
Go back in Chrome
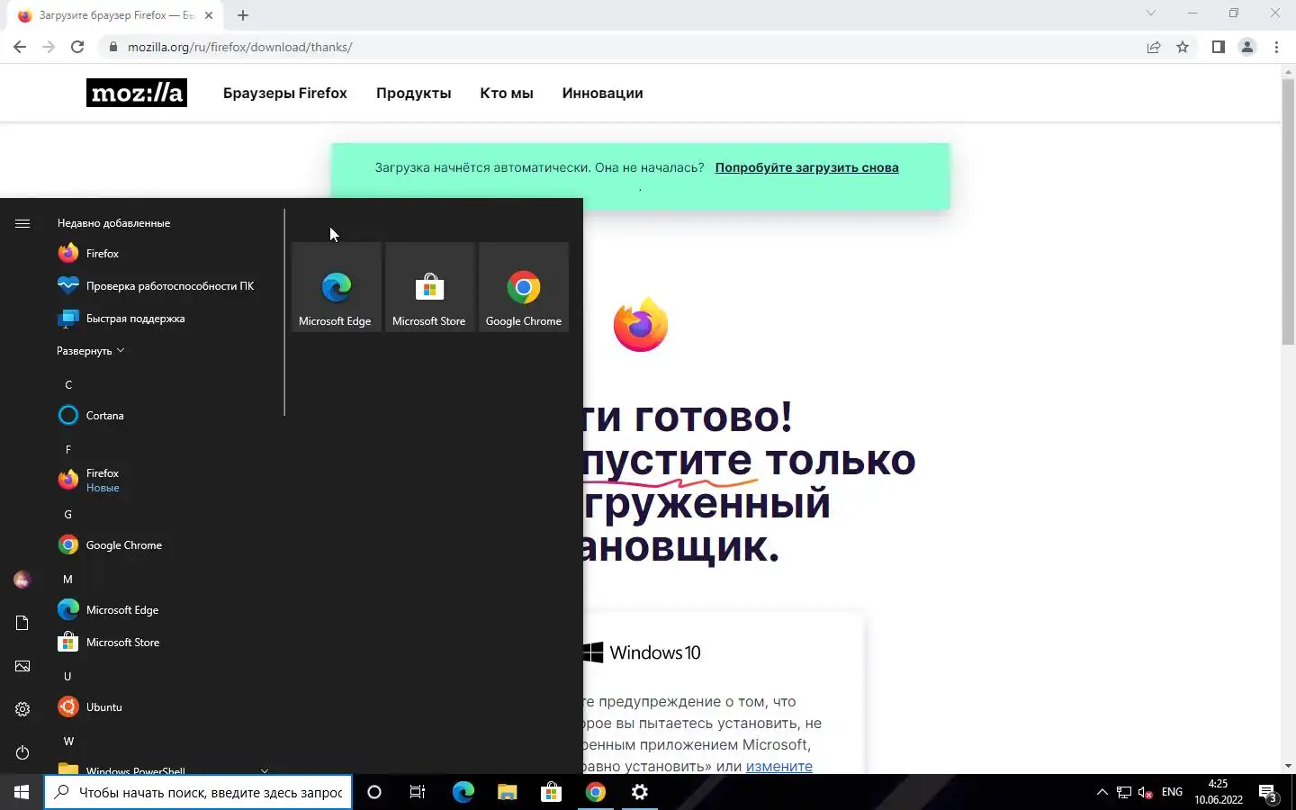click(20, 47)
